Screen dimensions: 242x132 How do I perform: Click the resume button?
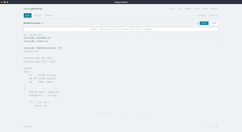(204, 23)
